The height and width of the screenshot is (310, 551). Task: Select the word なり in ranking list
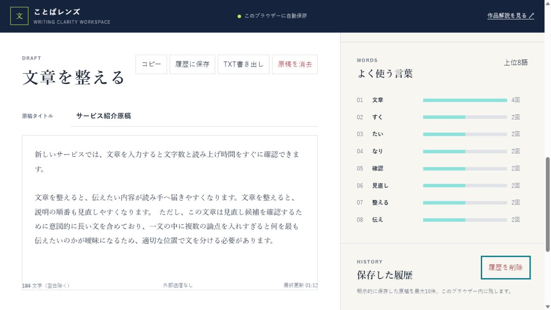[377, 151]
